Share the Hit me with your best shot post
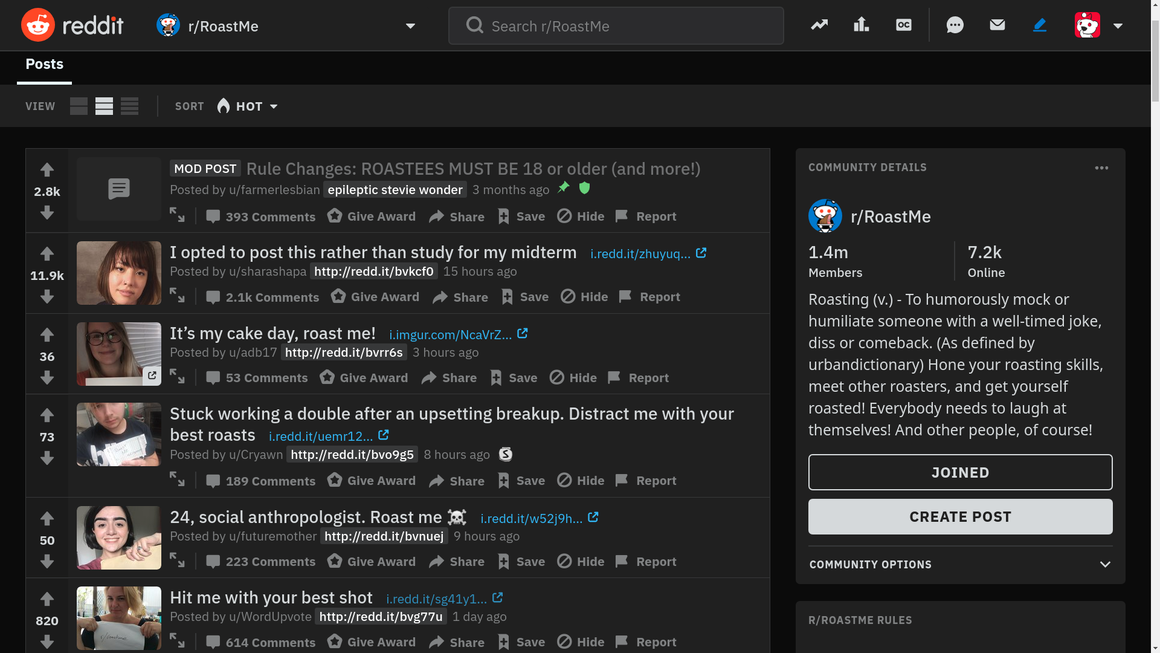The height and width of the screenshot is (653, 1160). coord(456,642)
